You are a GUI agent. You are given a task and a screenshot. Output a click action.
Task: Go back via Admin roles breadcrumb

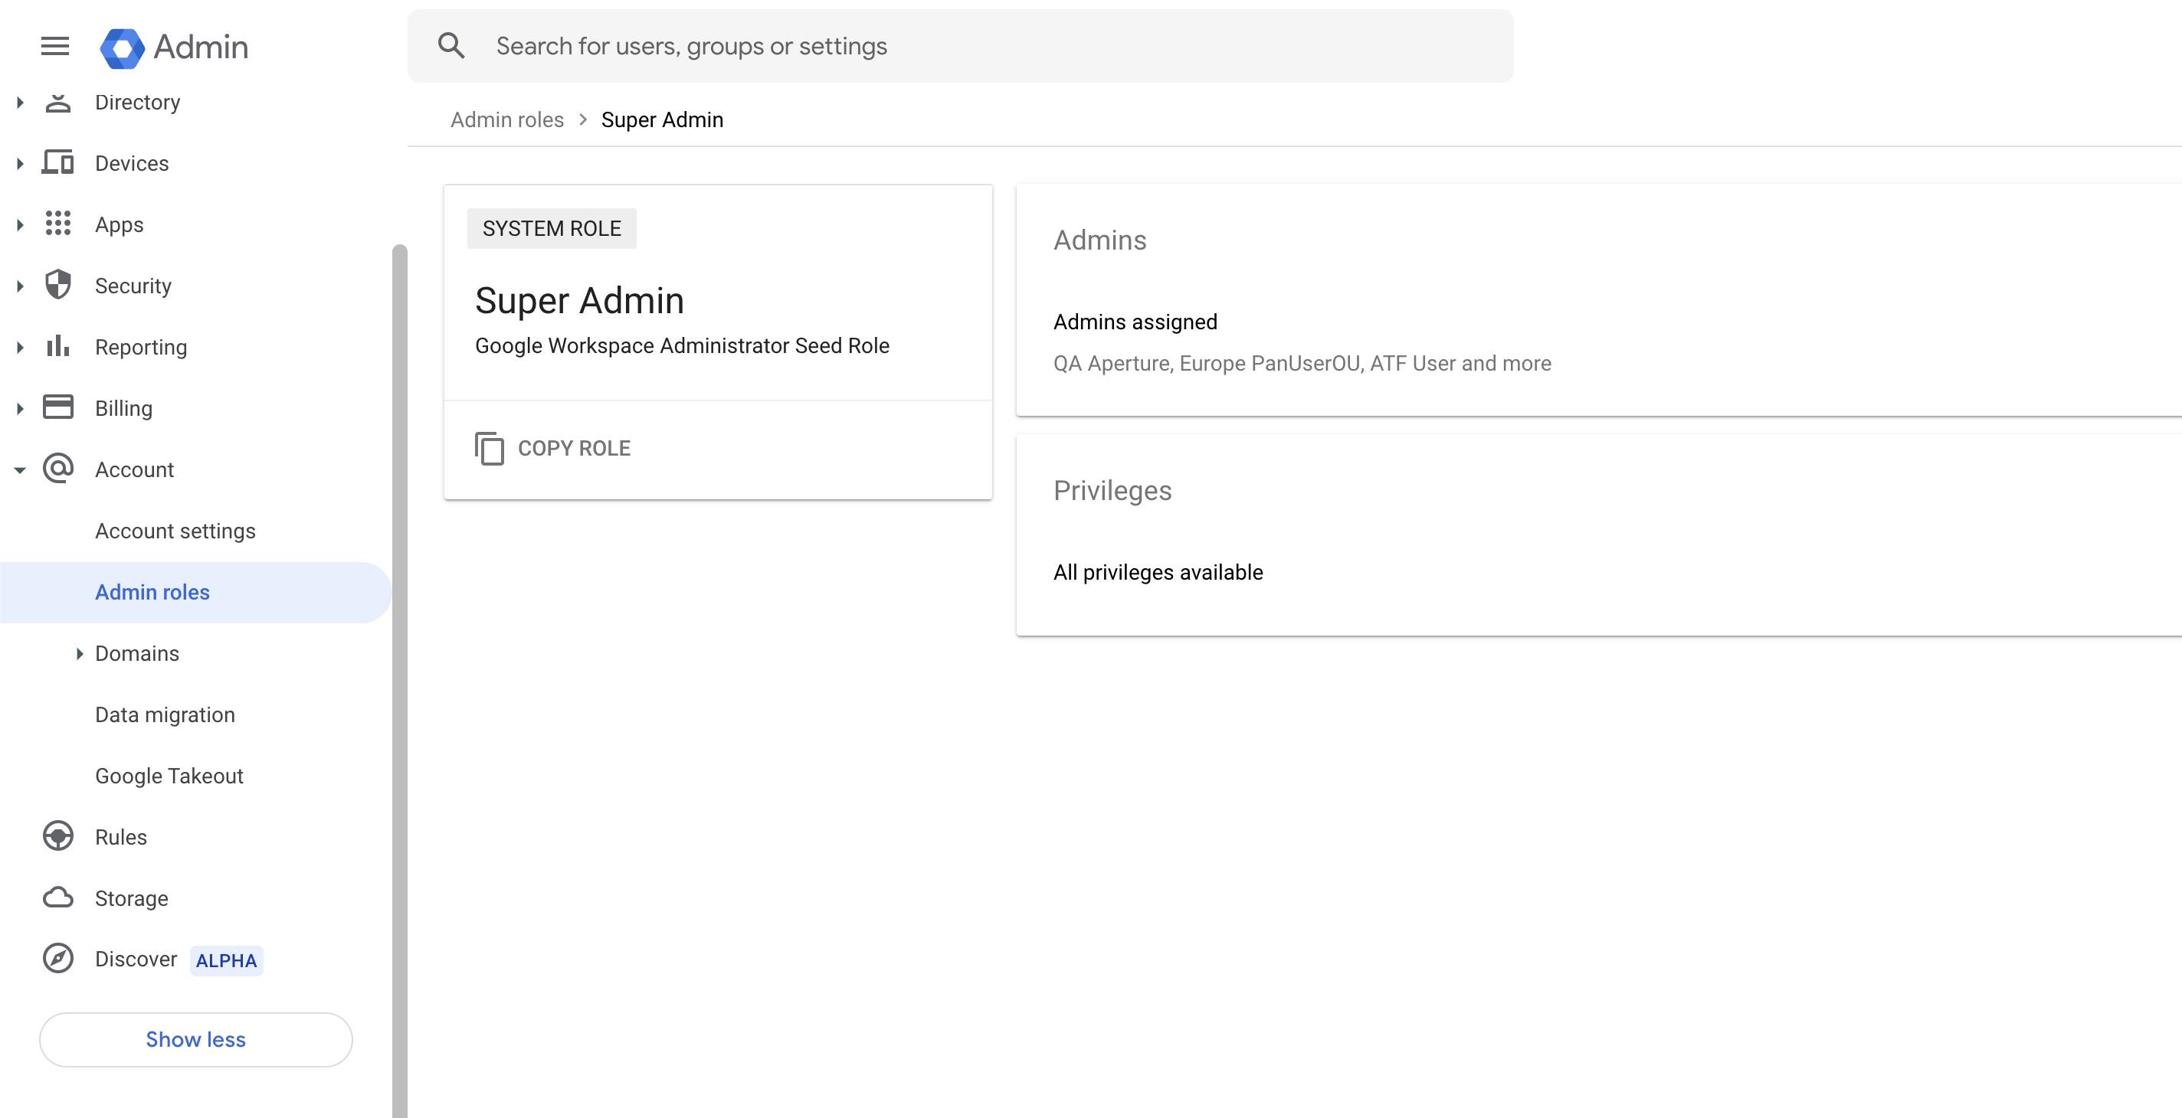pos(506,119)
